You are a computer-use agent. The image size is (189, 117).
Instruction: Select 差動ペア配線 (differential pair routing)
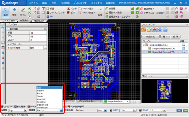click(x=113, y=13)
